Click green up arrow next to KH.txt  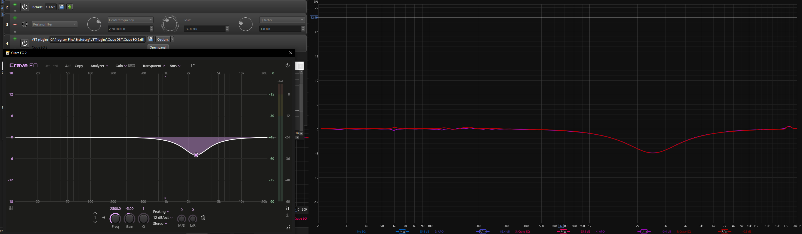(70, 7)
